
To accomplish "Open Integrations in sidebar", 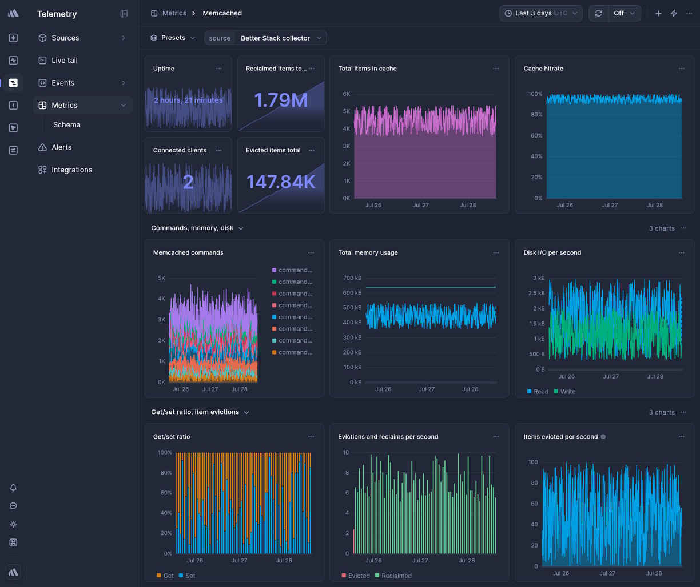I will 83,170.
